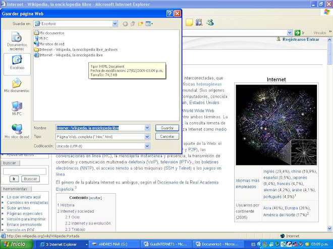Expand the Vínculos links toolbar chevron
The width and height of the screenshot is (333, 249).
pos(330,32)
